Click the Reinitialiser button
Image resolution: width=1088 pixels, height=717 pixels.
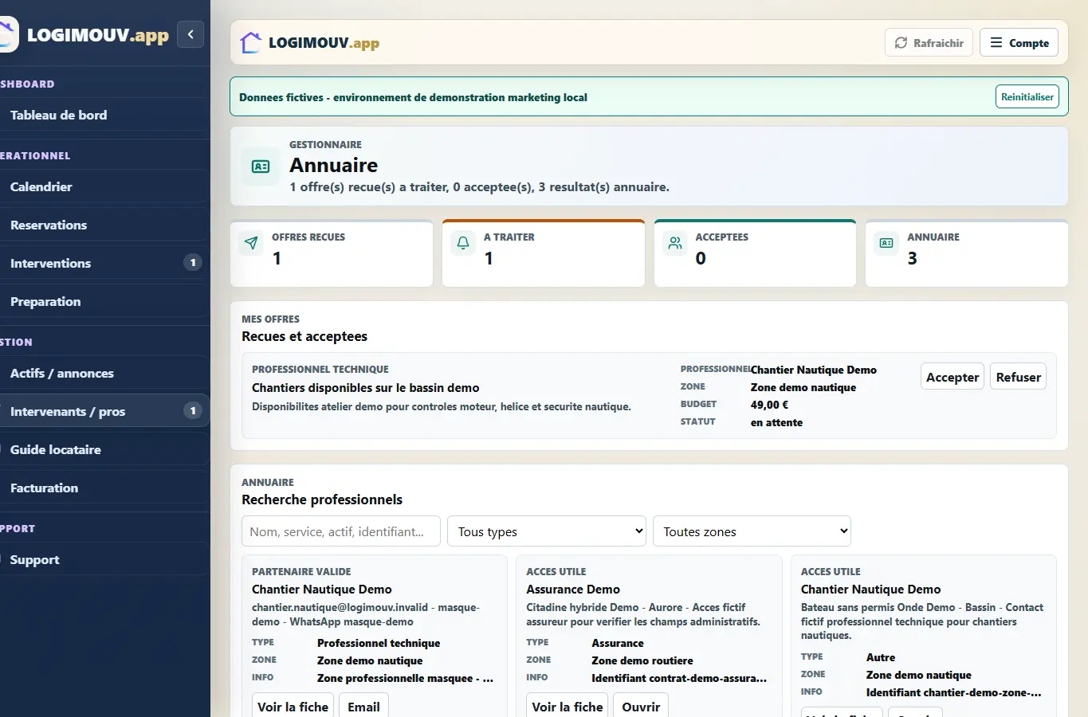pos(1027,97)
